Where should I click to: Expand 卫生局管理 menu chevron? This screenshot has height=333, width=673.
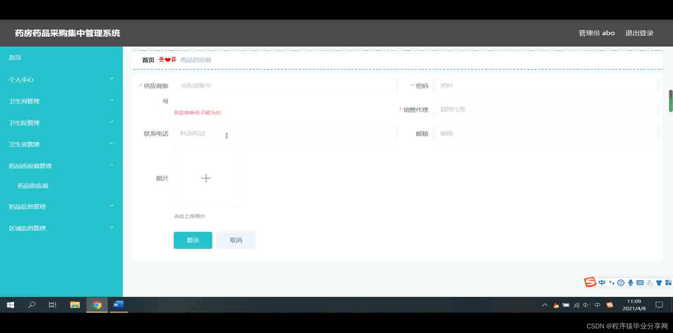(112, 101)
